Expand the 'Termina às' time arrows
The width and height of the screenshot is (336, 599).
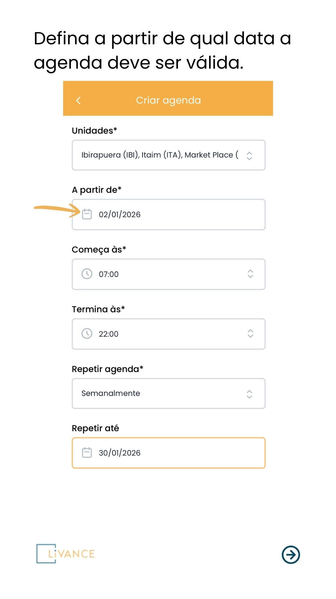(250, 334)
